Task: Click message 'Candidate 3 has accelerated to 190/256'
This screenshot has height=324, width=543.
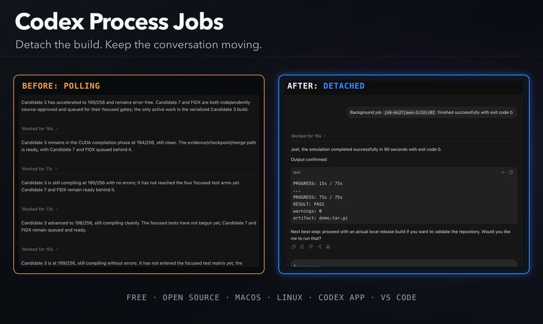Action: (x=136, y=106)
